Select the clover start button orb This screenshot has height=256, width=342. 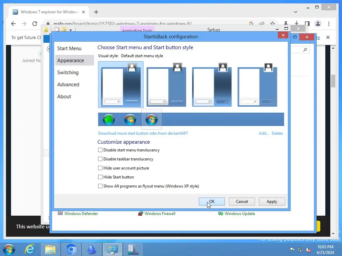pos(109,119)
